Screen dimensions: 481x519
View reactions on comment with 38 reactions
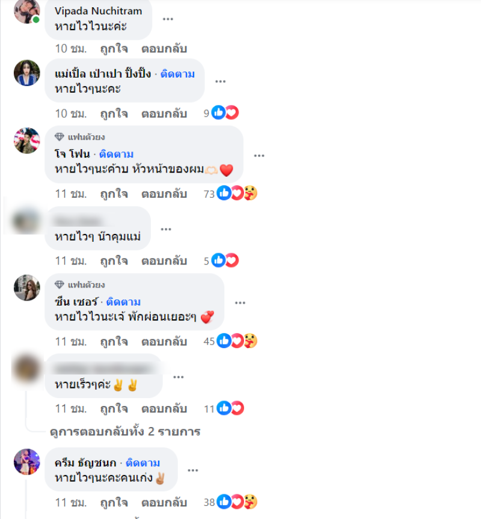click(x=230, y=502)
